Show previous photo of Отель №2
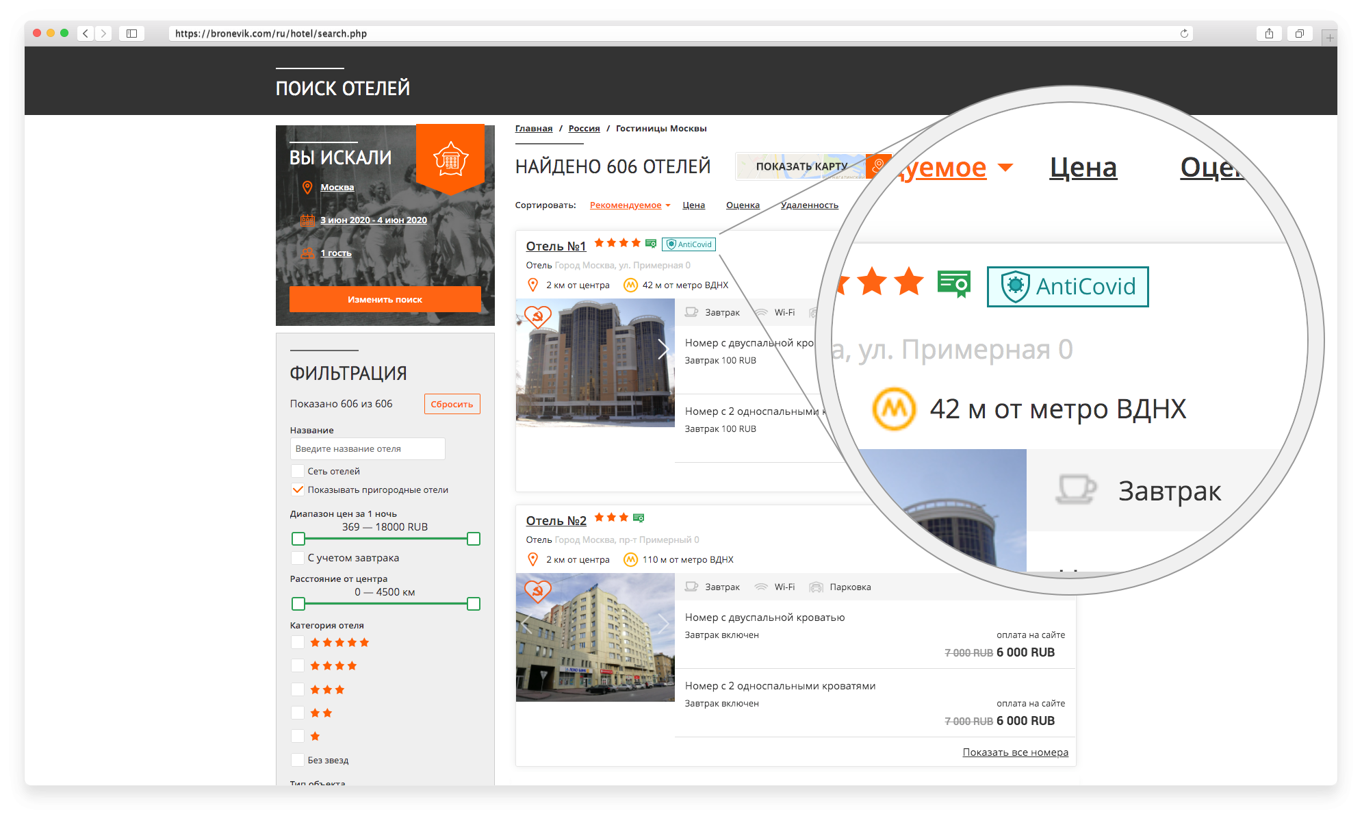1362x814 pixels. click(527, 624)
